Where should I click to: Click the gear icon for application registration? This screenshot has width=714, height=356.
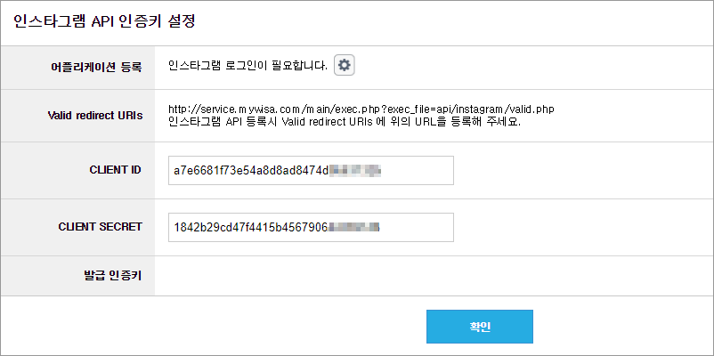click(345, 66)
